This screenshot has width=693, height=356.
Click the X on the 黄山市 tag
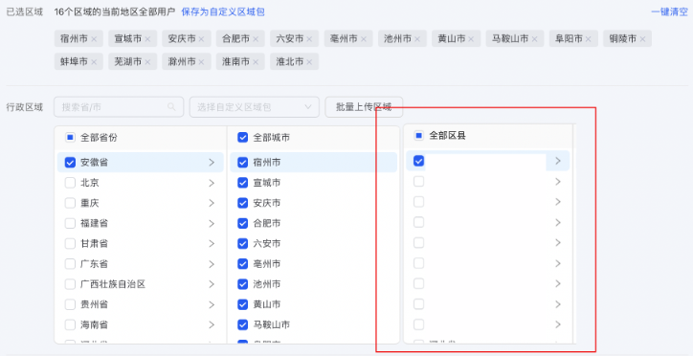point(471,39)
